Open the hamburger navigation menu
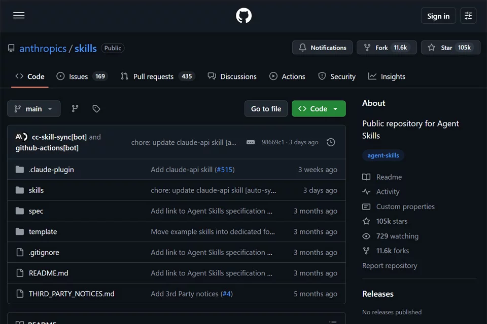The height and width of the screenshot is (324, 487). (x=19, y=16)
